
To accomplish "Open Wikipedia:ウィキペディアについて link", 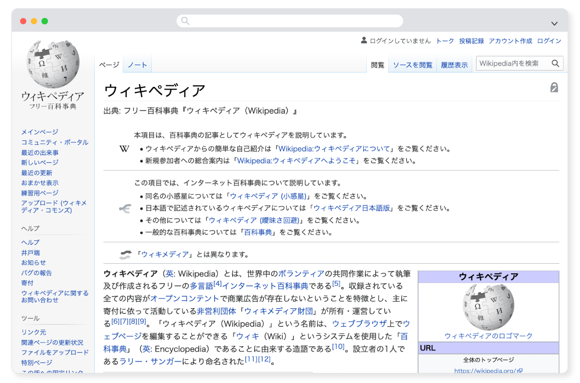I will pos(334,149).
